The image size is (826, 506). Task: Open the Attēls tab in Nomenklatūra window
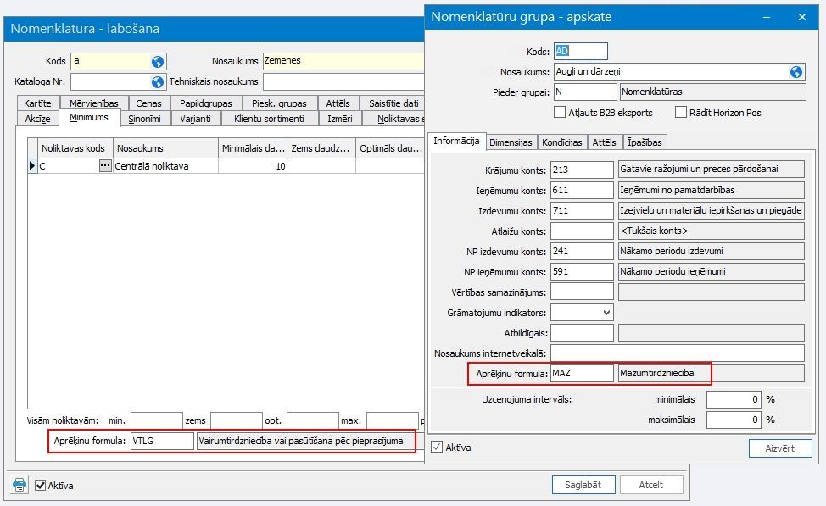tap(338, 103)
